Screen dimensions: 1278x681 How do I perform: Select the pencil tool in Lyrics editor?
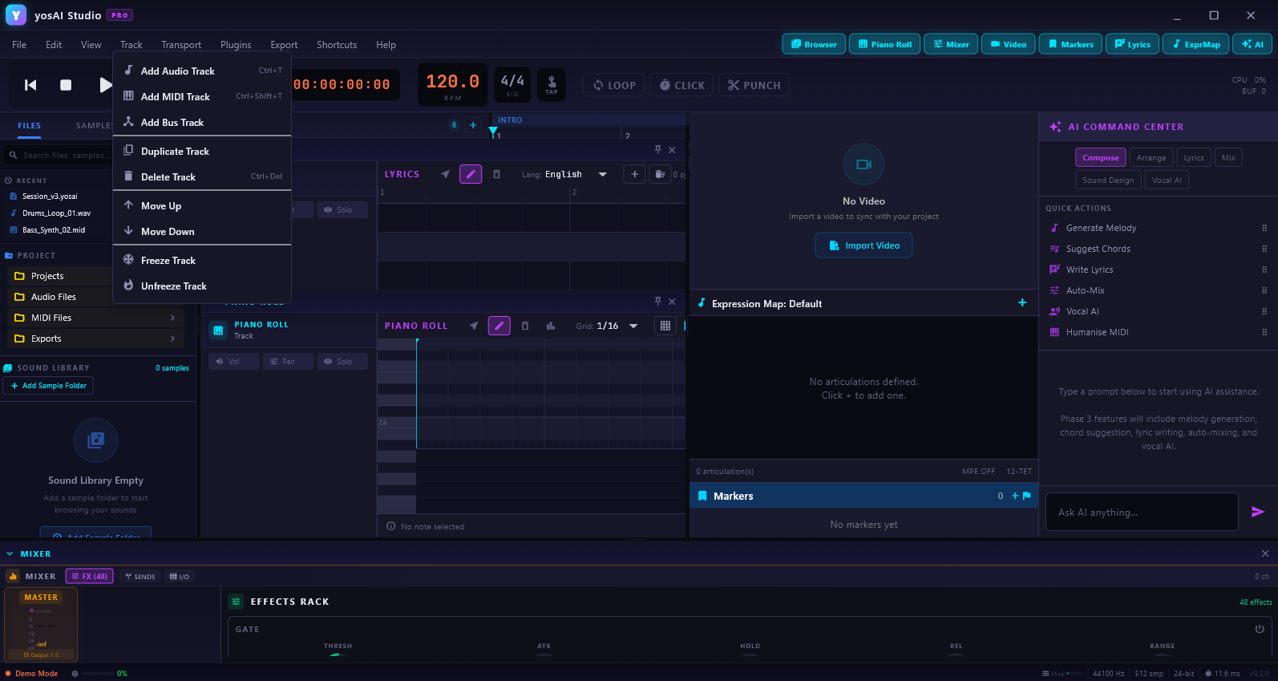(471, 174)
